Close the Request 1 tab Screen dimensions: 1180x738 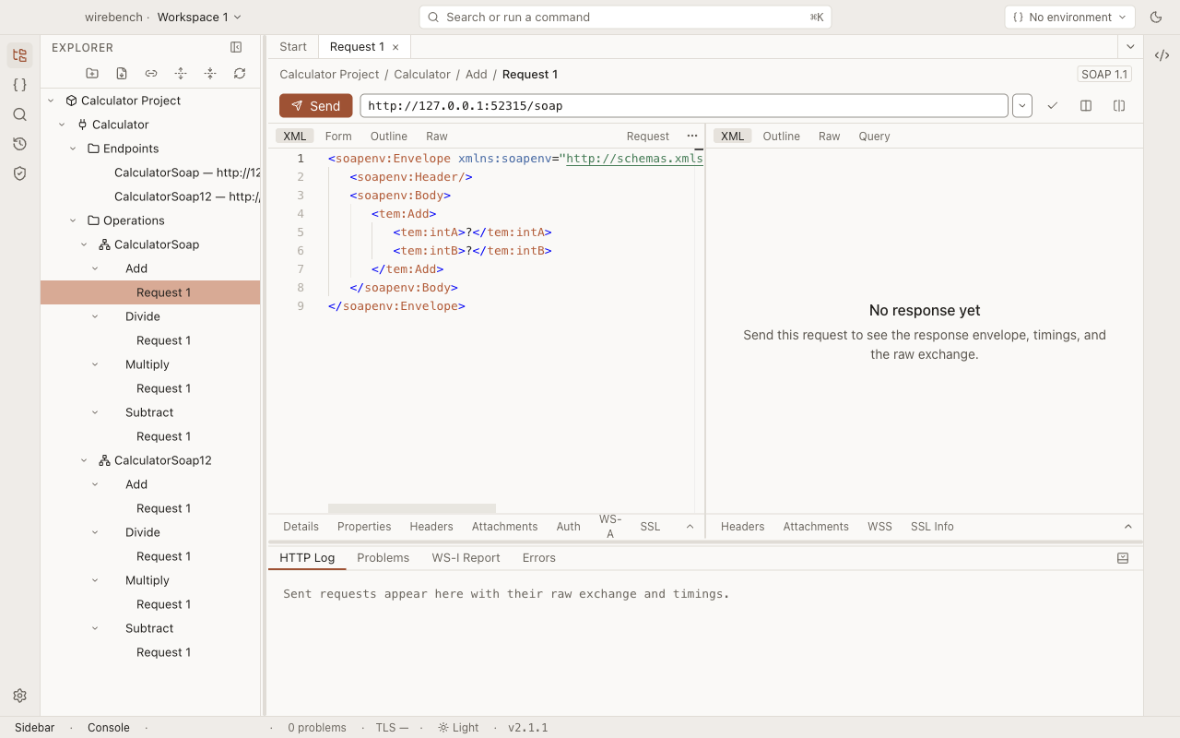tap(395, 47)
